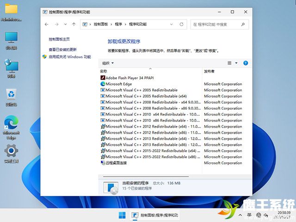Click installed programs thumbnail in details pane
This screenshot has height=222, width=296.
[x=111, y=188]
